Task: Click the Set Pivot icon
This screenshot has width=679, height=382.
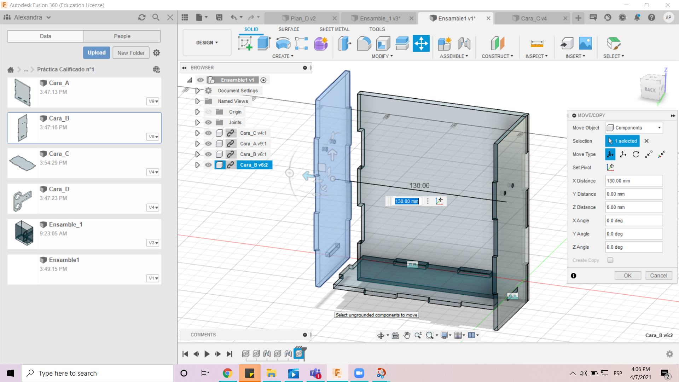Action: pos(610,167)
